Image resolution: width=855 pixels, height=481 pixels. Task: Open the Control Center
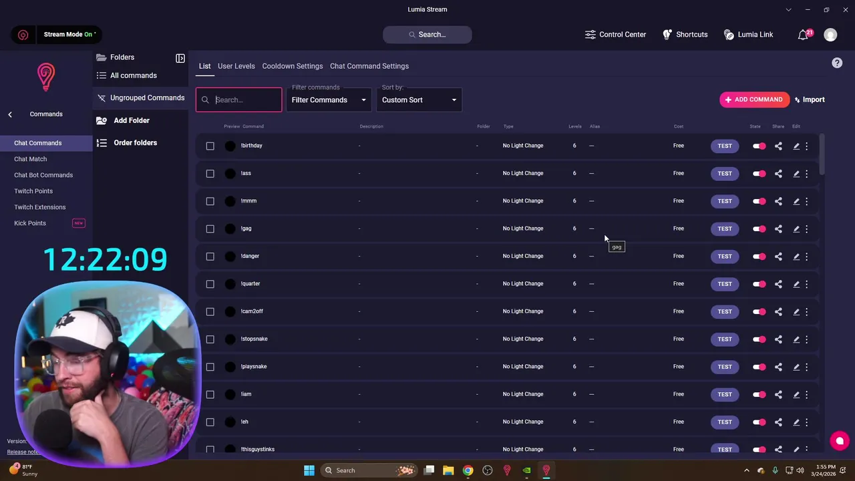click(615, 35)
